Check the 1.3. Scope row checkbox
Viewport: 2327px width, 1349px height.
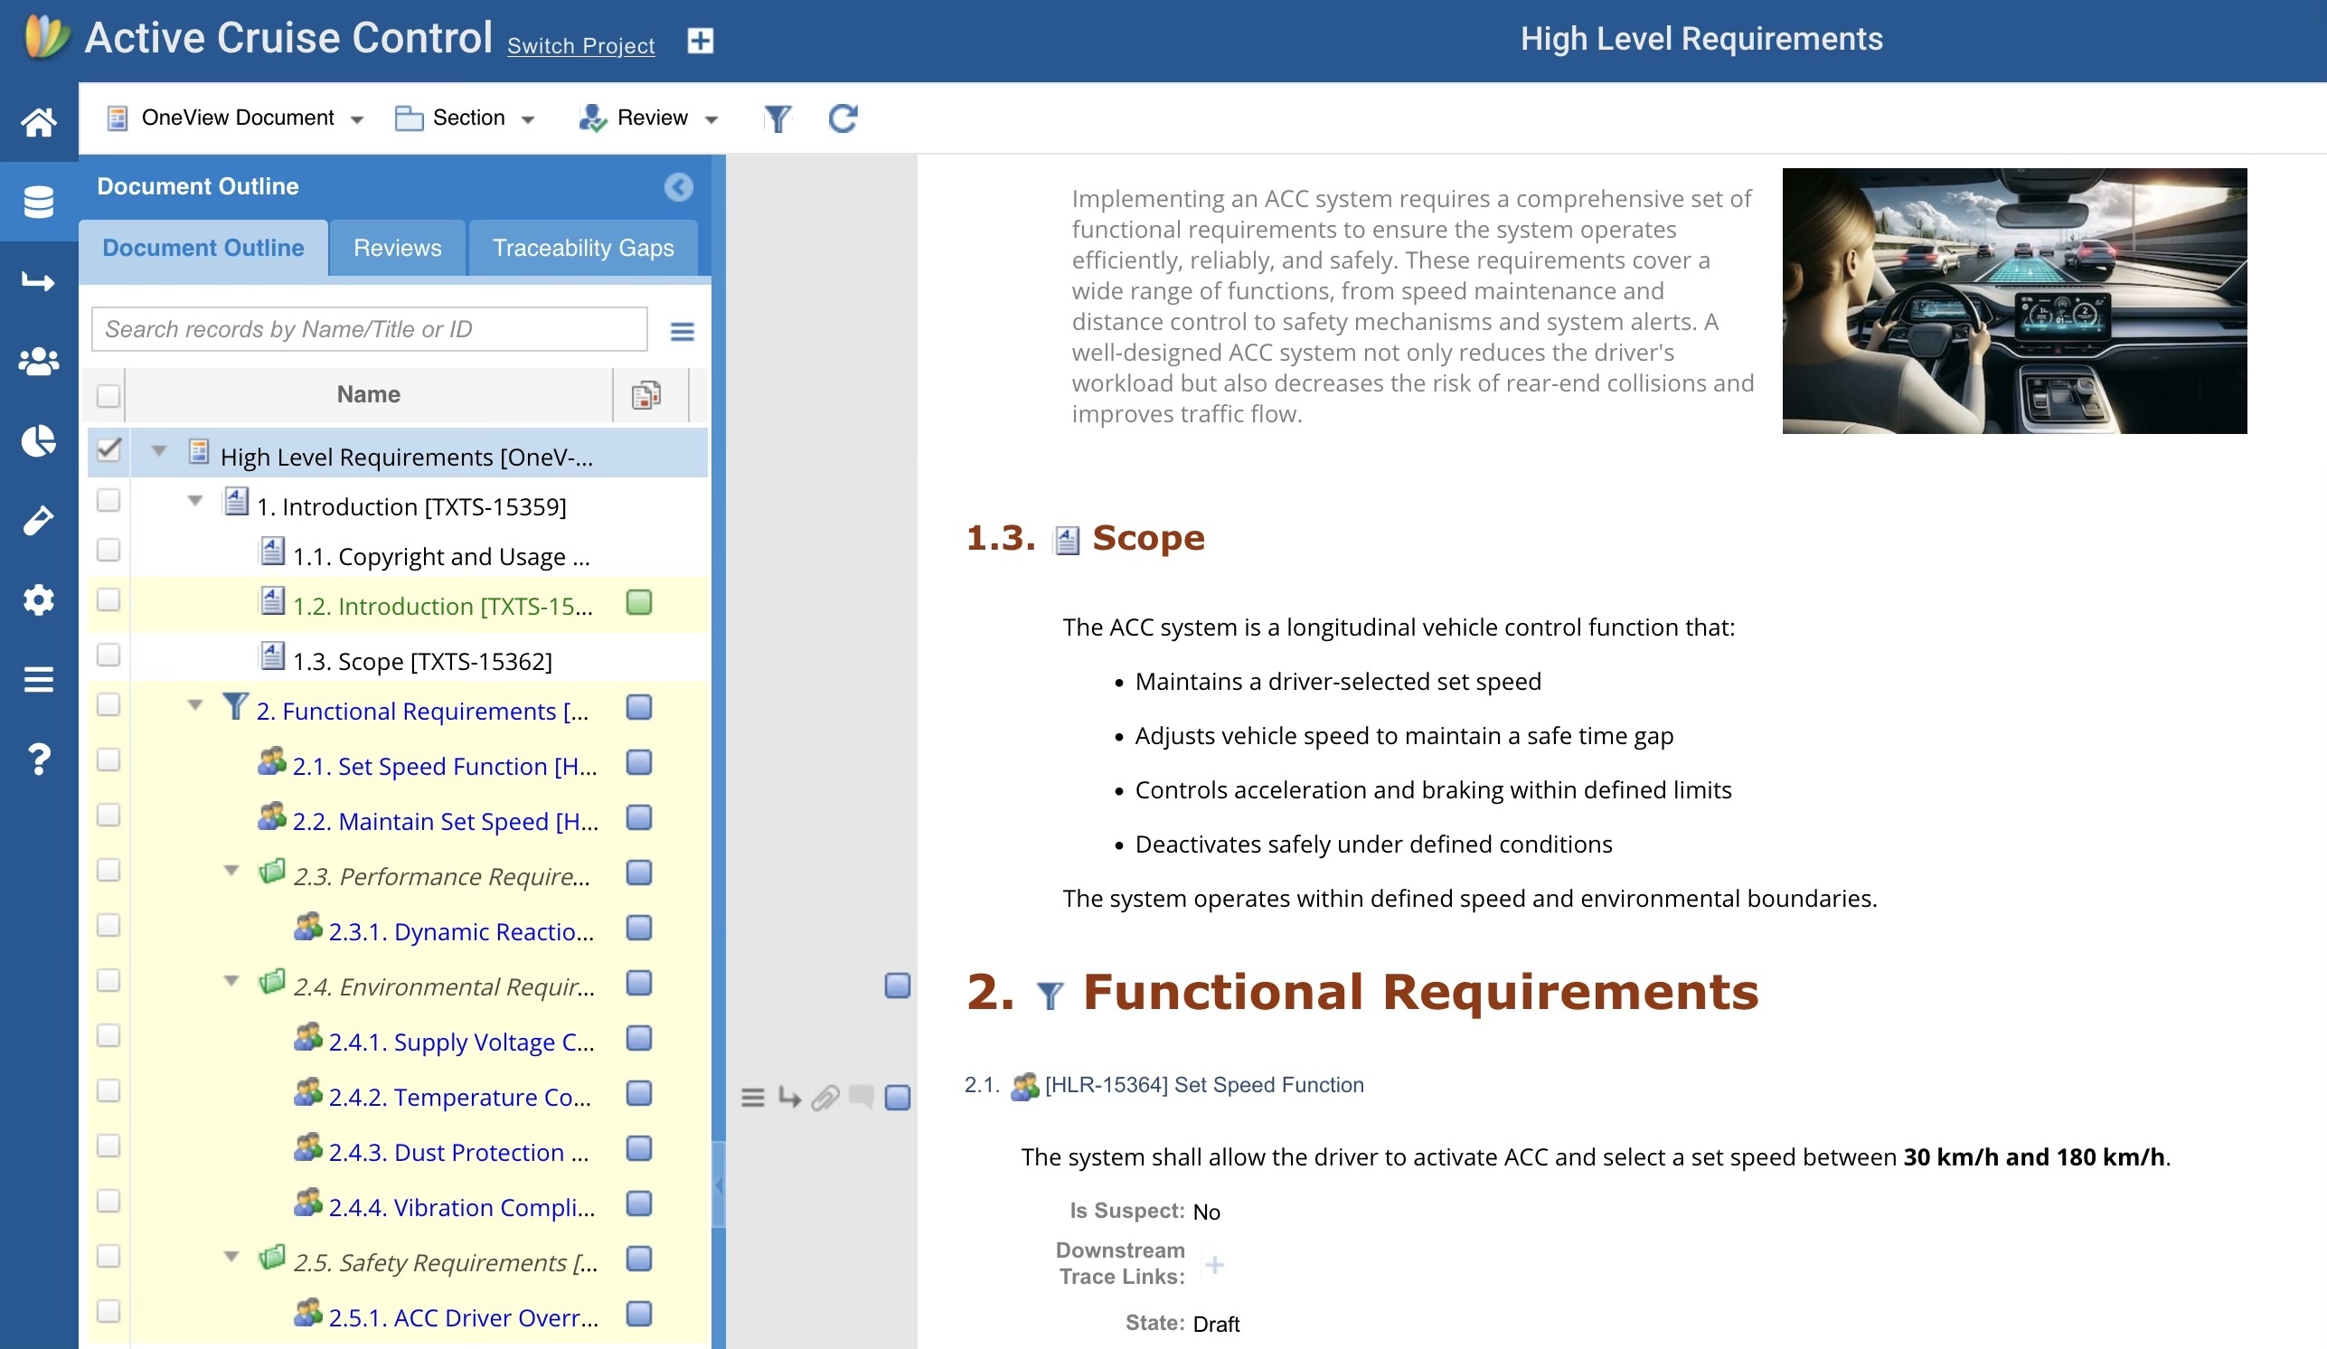108,655
